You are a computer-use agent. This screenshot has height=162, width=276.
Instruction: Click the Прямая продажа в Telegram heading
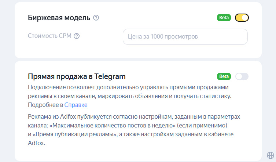(x=77, y=76)
